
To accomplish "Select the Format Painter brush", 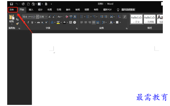I will [17, 24].
